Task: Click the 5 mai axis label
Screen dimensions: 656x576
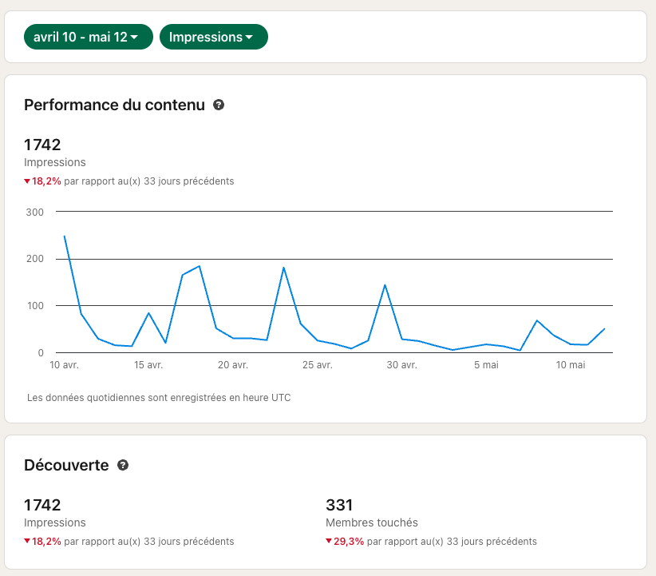Action: (486, 365)
